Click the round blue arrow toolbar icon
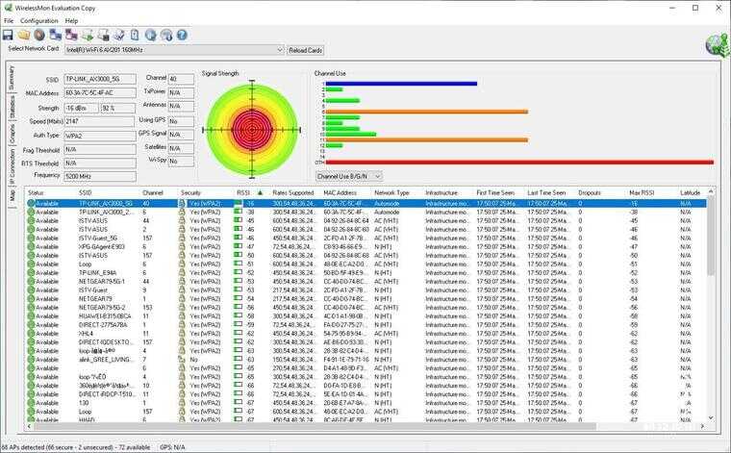The image size is (731, 453). [149, 35]
